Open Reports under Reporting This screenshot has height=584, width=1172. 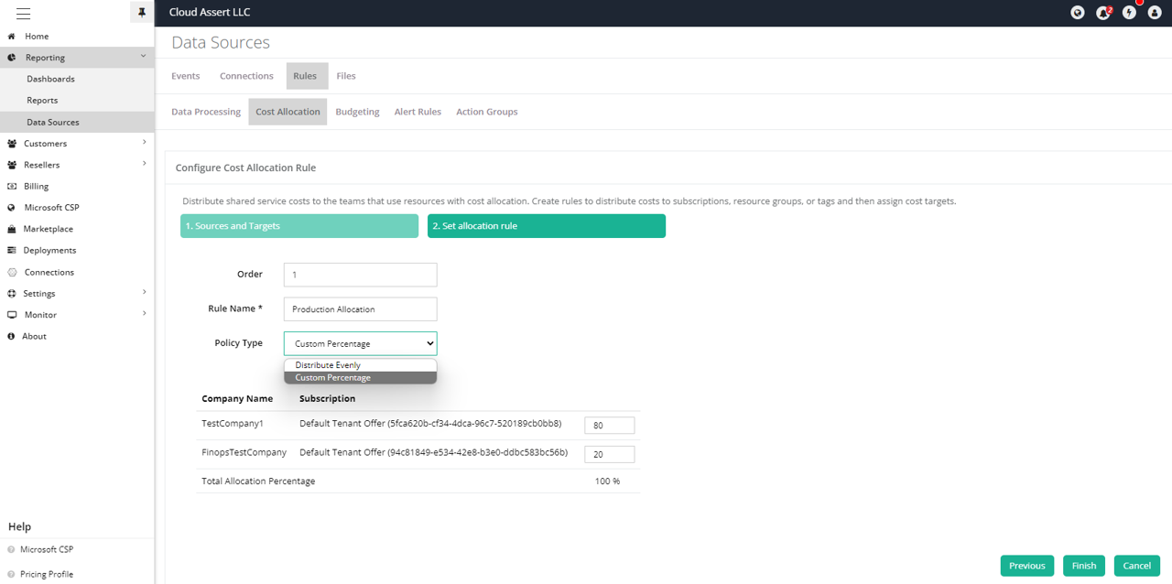[42, 101]
